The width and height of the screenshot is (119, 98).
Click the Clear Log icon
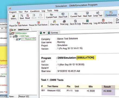point(54,23)
